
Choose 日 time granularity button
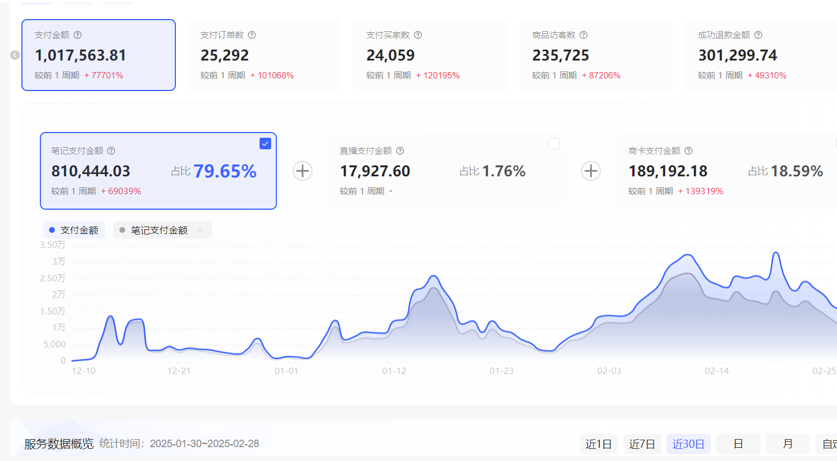click(x=738, y=444)
